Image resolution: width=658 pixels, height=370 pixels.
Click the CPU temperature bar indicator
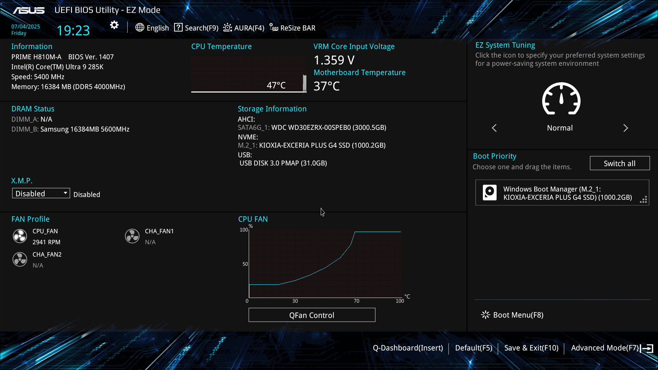pyautogui.click(x=305, y=83)
